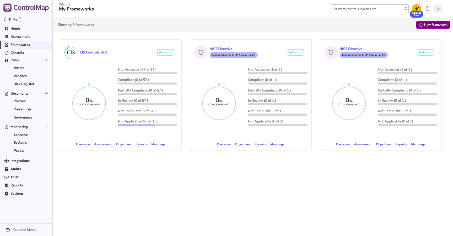Click the shield icon of rightmost NIS2 card
The image size is (453, 236).
(331, 52)
